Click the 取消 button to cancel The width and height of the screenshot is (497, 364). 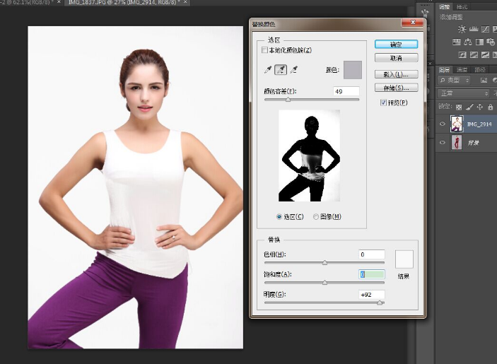[396, 57]
